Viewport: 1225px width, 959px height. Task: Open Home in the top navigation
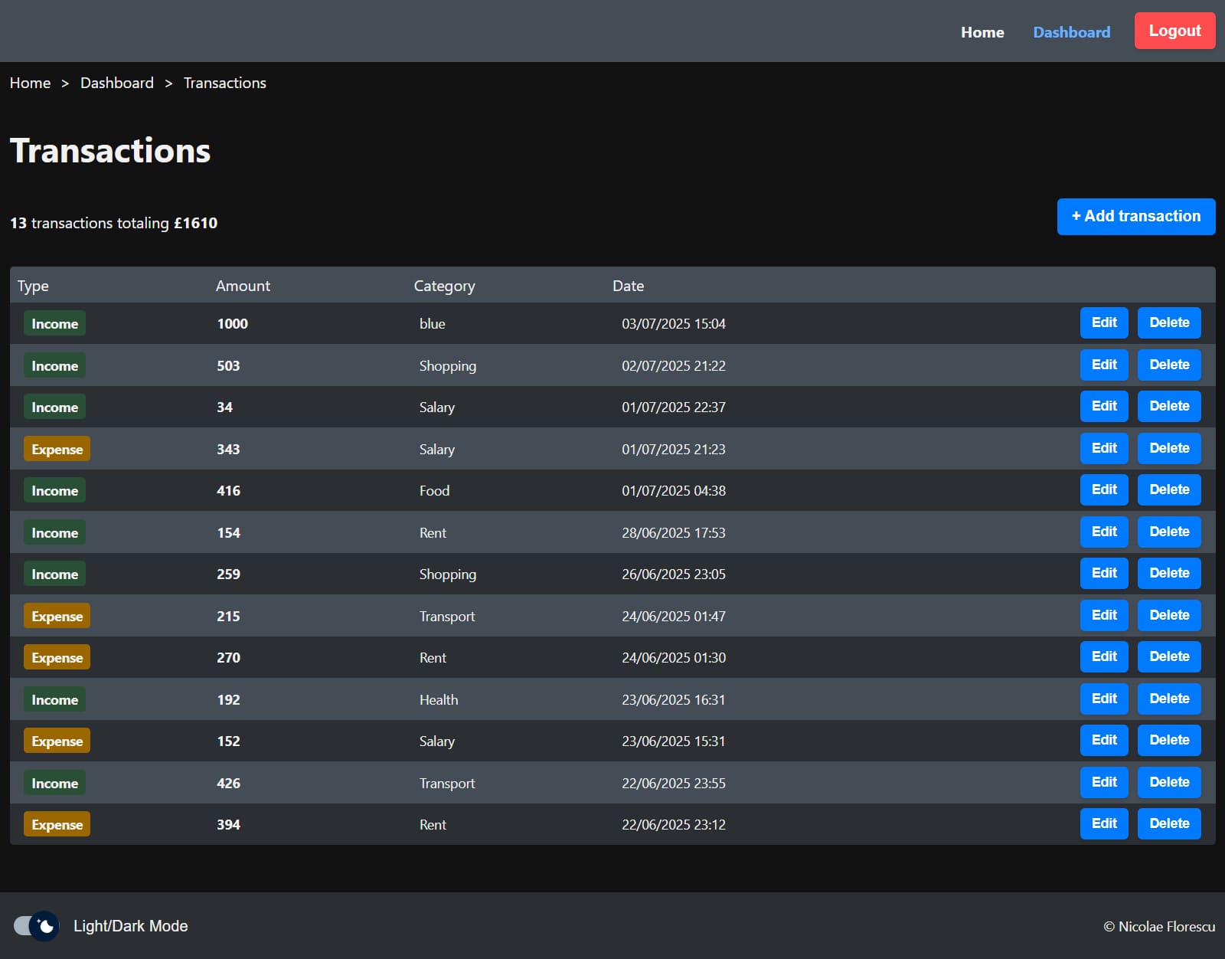pos(982,32)
